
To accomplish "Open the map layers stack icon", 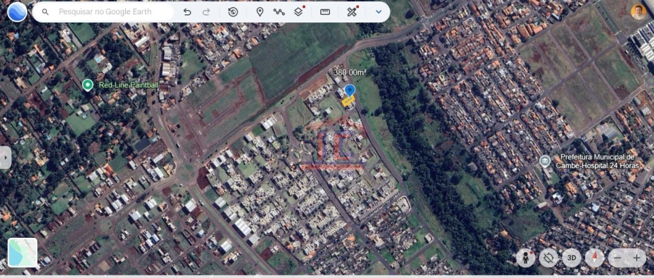I will tap(298, 12).
